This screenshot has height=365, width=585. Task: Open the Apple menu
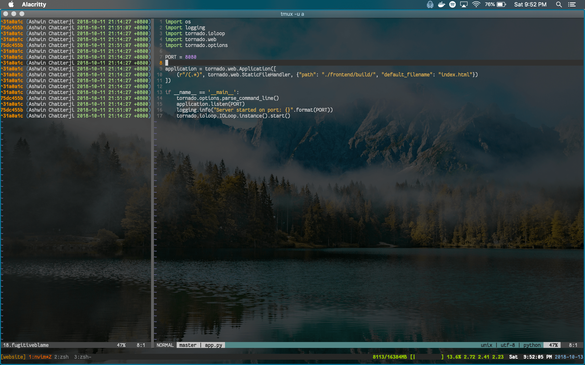point(11,4)
